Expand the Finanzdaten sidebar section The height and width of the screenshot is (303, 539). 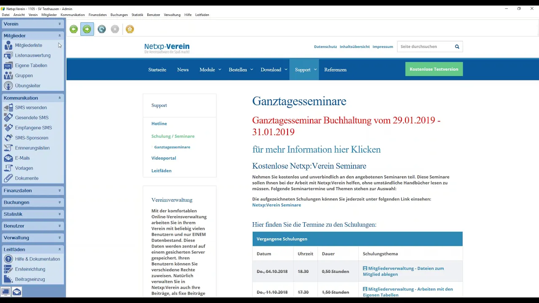(x=33, y=191)
